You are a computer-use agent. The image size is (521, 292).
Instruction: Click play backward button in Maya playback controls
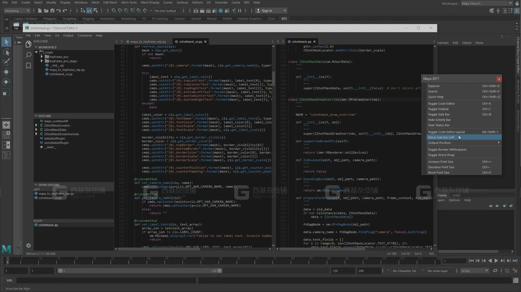click(490, 261)
